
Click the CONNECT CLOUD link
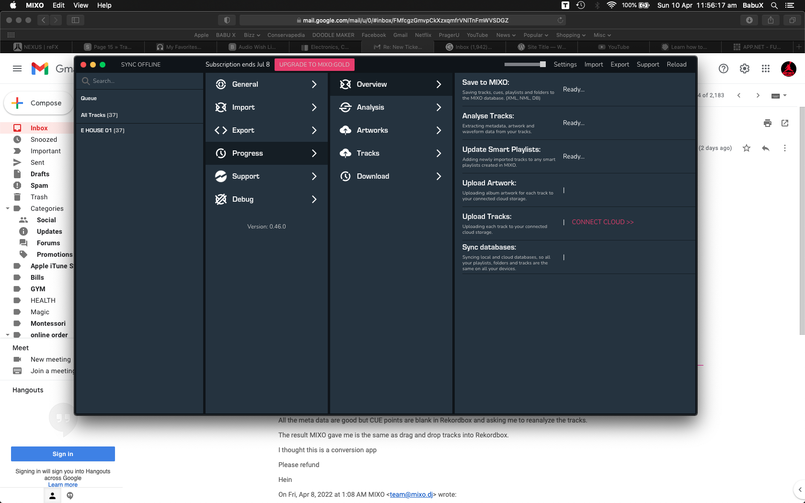(602, 222)
